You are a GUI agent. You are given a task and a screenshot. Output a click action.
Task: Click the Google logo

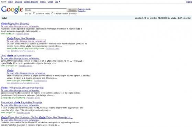[12, 10]
